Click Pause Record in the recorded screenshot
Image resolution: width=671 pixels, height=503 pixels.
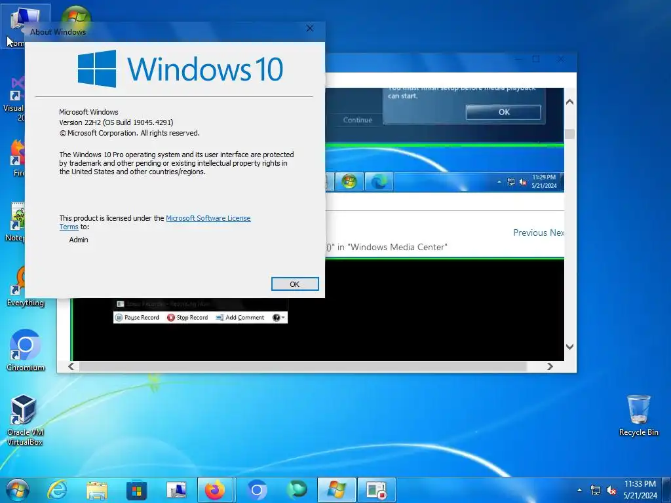coord(137,318)
